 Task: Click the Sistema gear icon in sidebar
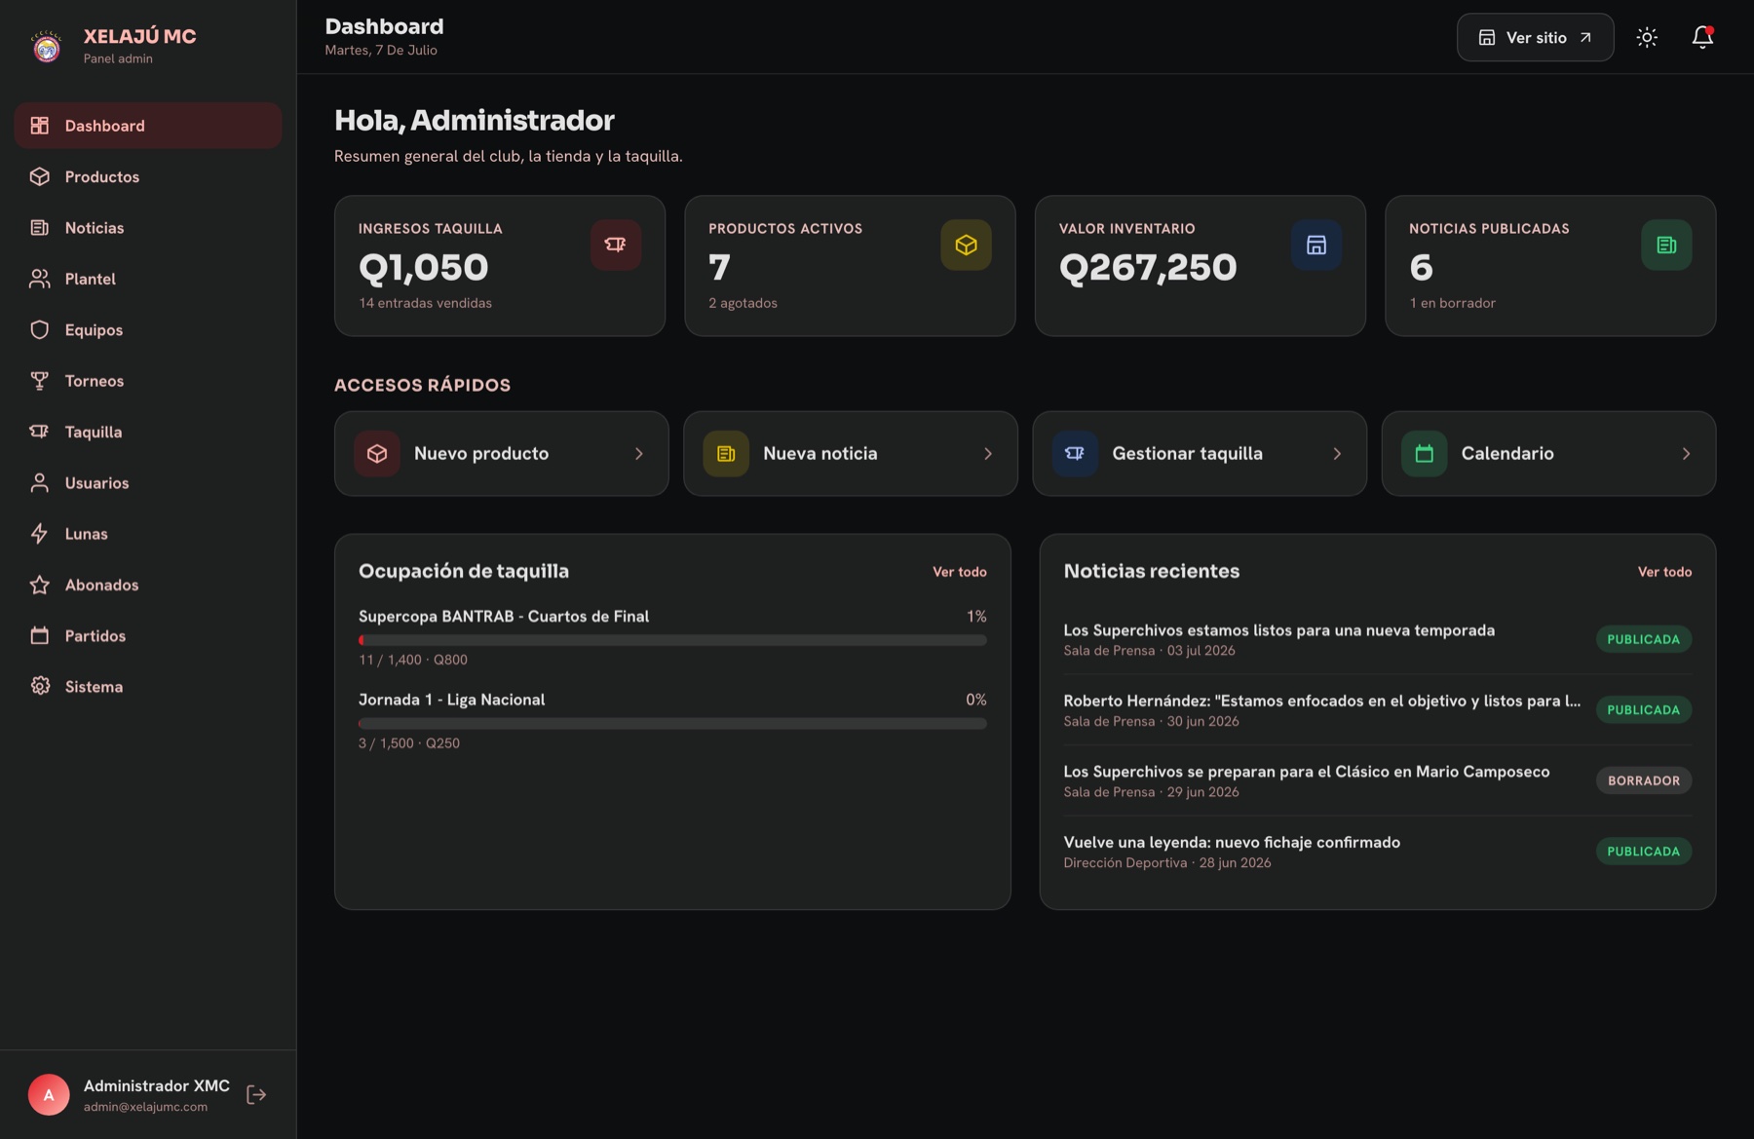pos(40,686)
